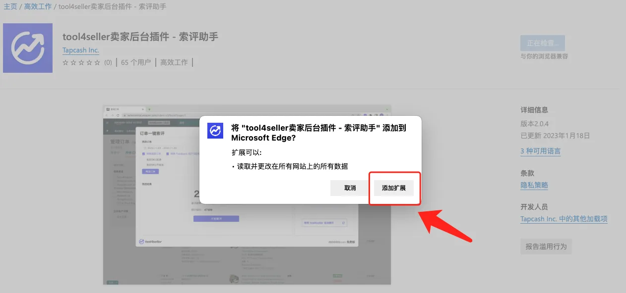
Task: Click the 添加扩展 button in dialog
Action: coord(394,188)
